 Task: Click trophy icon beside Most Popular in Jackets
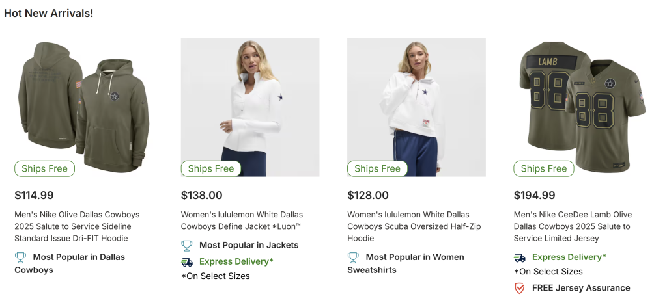pyautogui.click(x=187, y=245)
